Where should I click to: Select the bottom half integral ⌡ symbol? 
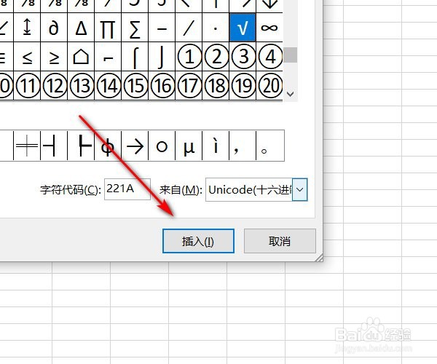[162, 57]
